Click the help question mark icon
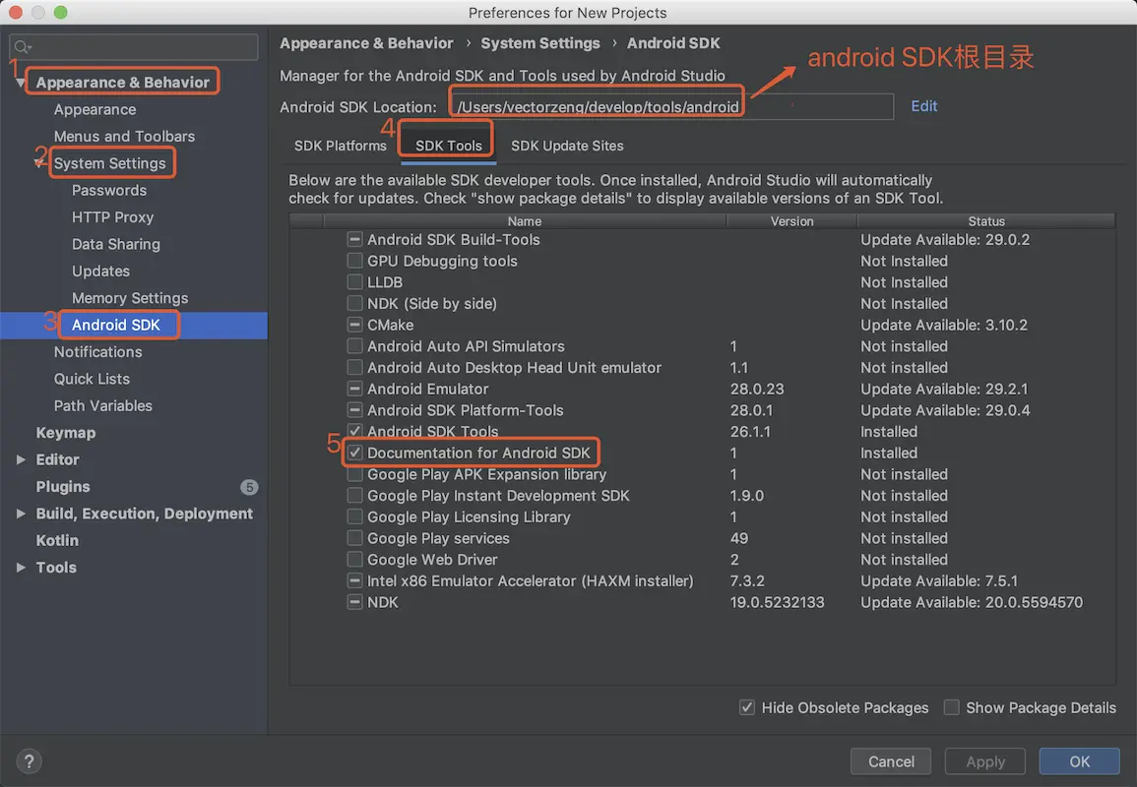 click(x=29, y=760)
